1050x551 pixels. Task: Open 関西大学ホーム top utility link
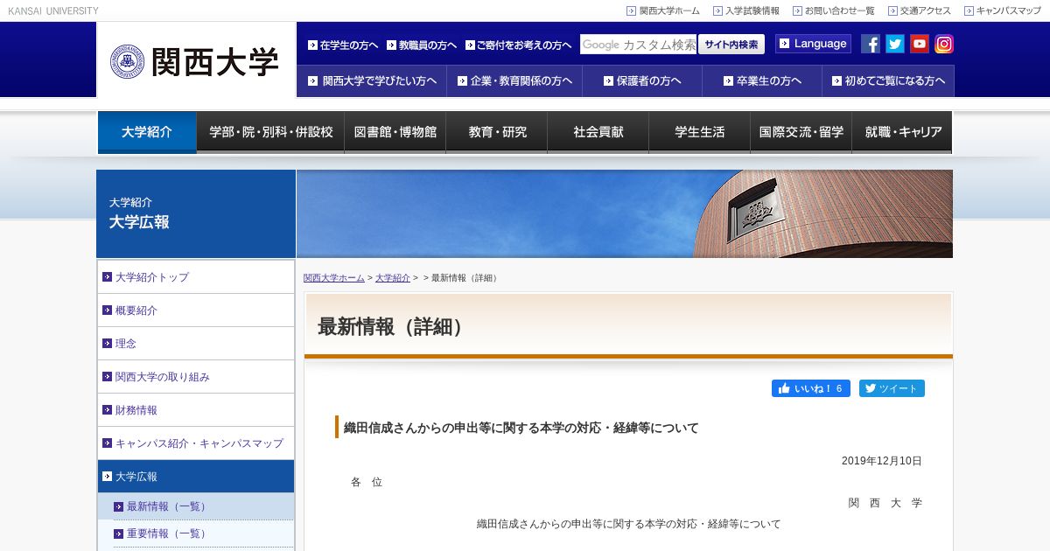pos(663,10)
